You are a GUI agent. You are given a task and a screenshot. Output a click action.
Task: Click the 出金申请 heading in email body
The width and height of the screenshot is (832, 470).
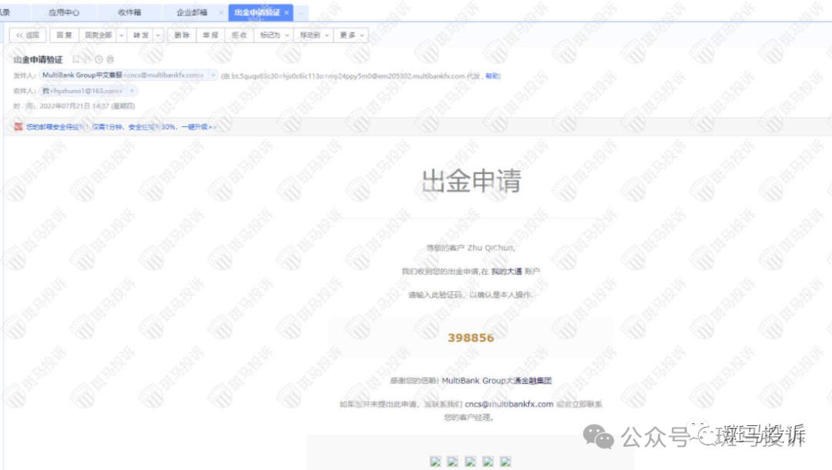(x=471, y=181)
